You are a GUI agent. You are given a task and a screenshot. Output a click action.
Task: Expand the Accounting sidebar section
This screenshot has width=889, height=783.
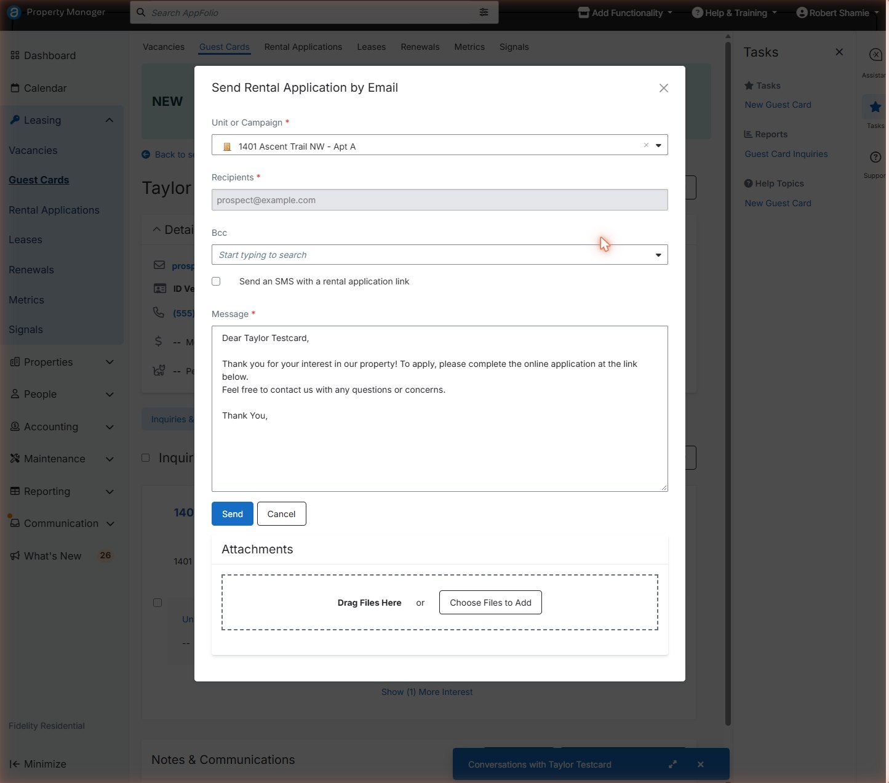pyautogui.click(x=110, y=427)
